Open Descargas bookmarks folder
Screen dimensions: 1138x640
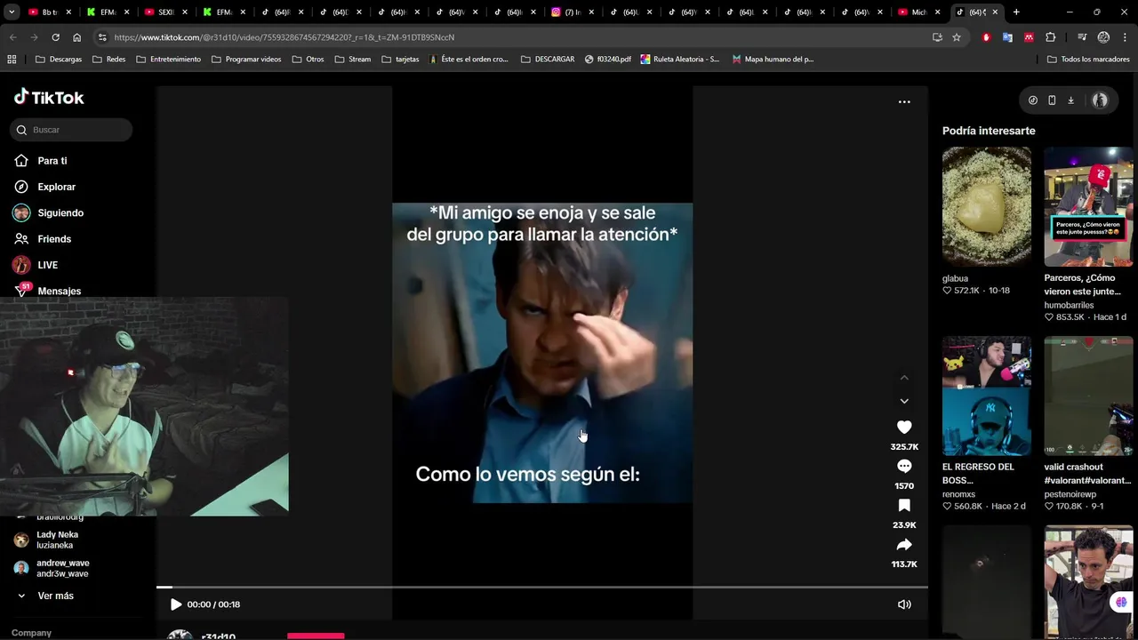coord(59,60)
